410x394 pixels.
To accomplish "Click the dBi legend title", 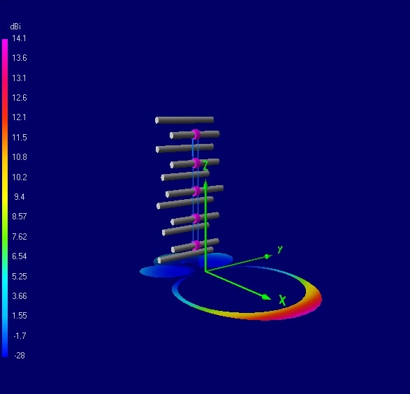I will [15, 27].
